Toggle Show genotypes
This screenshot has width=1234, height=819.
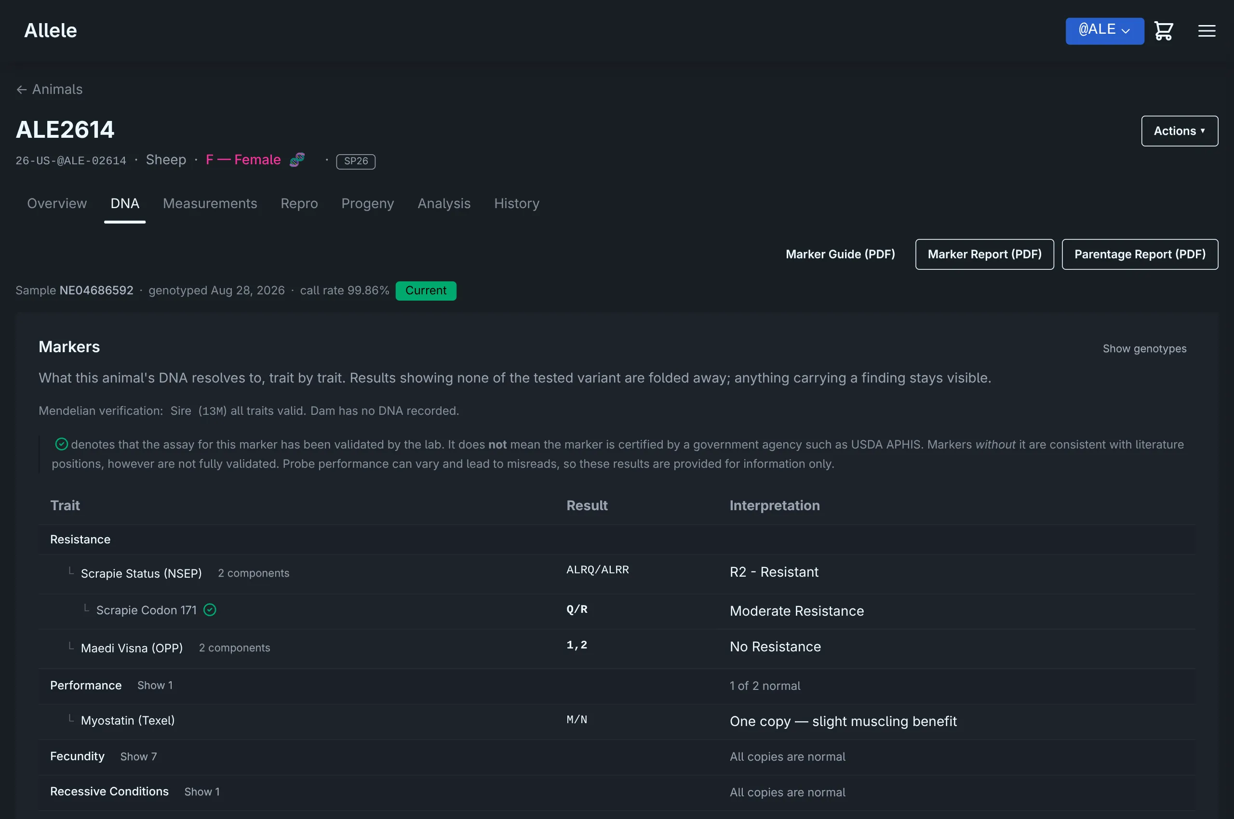coord(1144,348)
